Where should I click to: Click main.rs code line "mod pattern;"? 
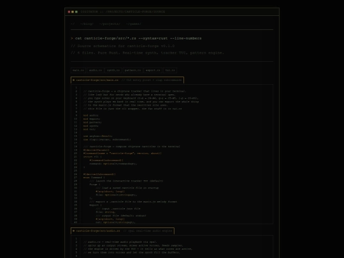[92, 122]
